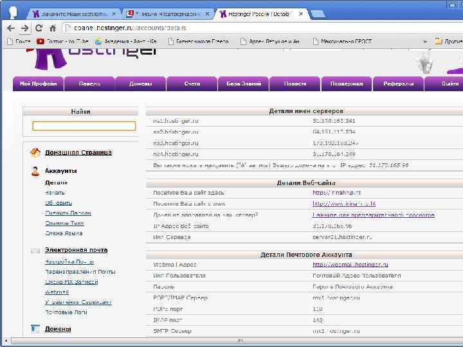Open Перенаправления Почты link
Viewport: 463px width, 347px height.
[80, 272]
